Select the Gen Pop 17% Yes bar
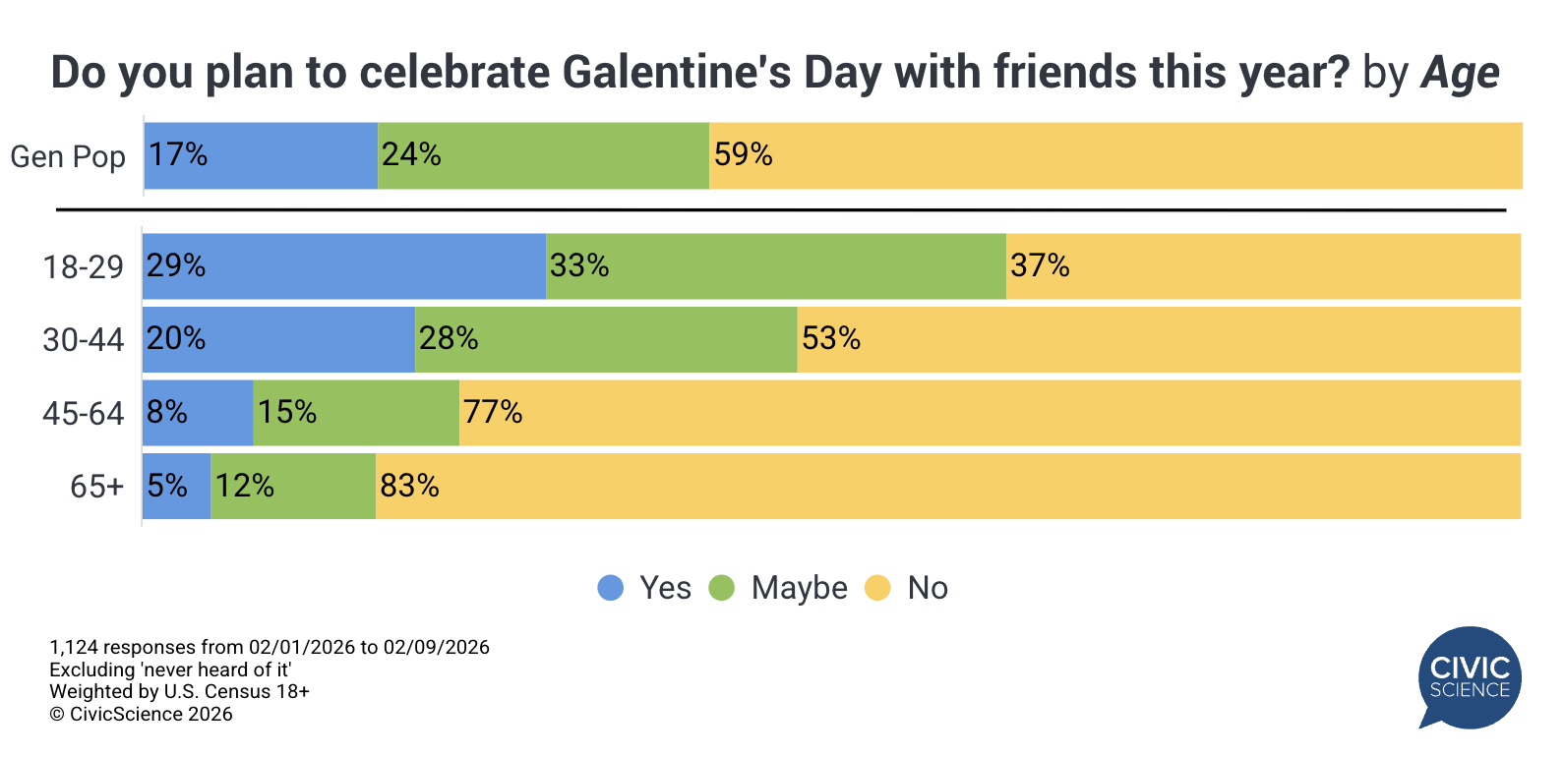Viewport: 1564px width, 757px height. click(x=261, y=155)
